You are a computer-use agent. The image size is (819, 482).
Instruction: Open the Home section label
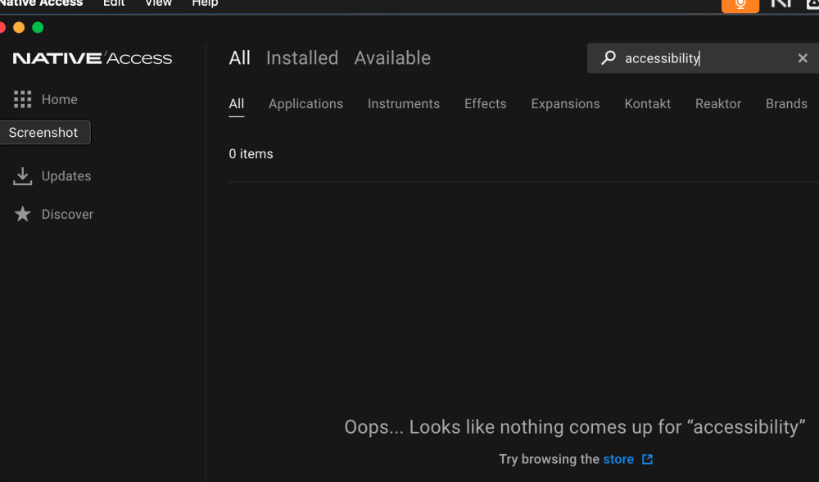[x=60, y=99]
